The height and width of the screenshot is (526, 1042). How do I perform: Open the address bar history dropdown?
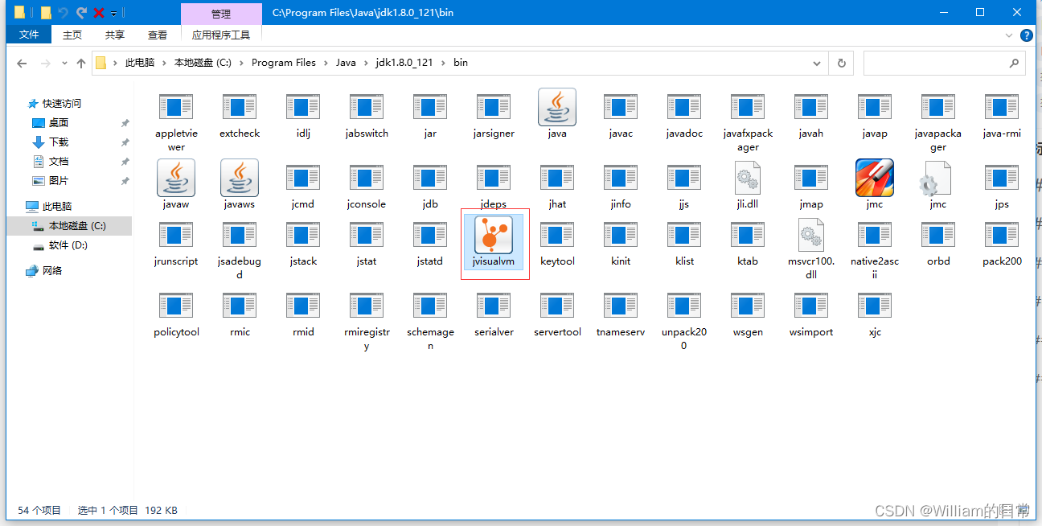818,63
